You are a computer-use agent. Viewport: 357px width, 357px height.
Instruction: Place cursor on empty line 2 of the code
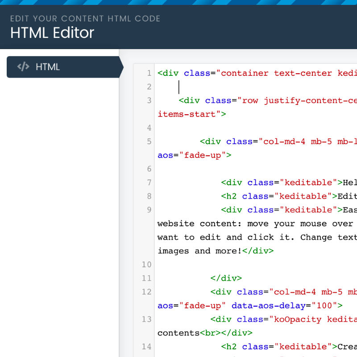(255, 87)
